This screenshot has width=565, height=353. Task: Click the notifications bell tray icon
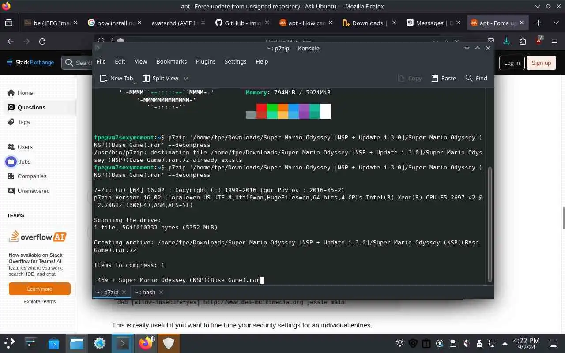[400, 343]
